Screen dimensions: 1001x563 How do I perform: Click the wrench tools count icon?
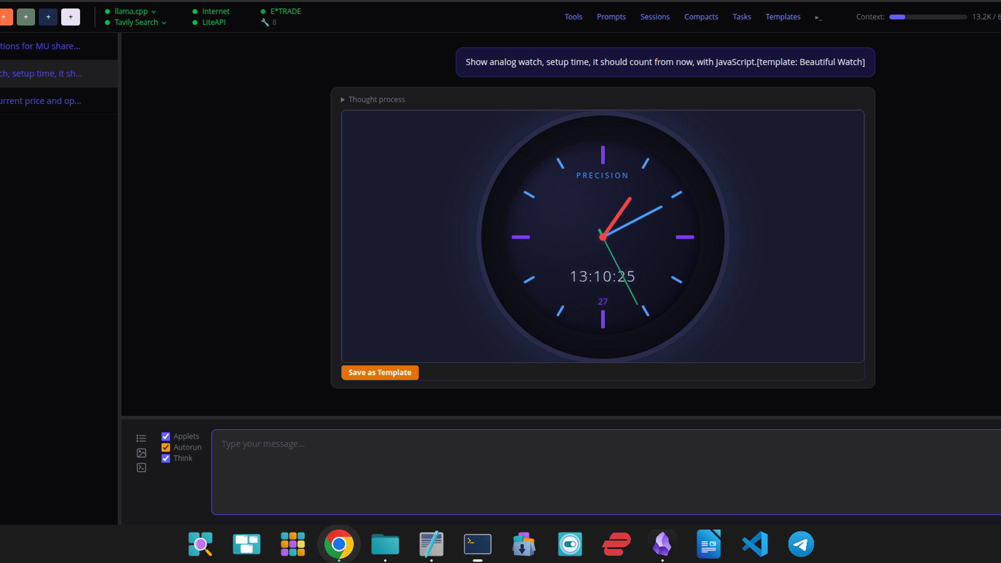pos(265,22)
